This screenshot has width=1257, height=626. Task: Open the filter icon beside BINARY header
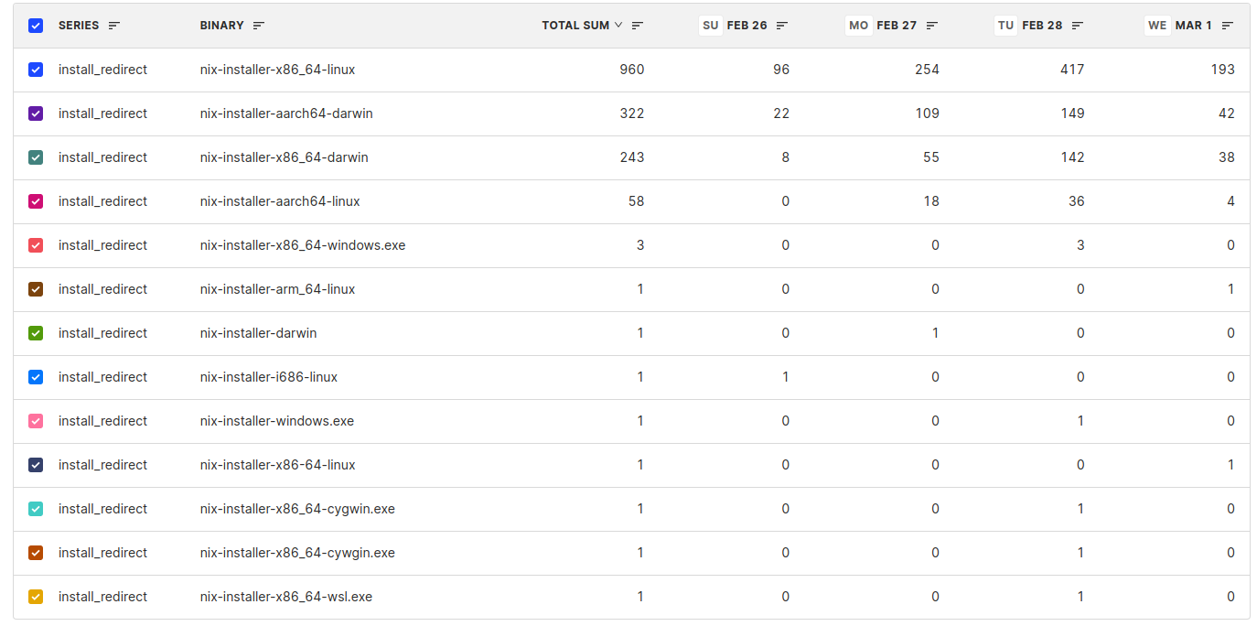pyautogui.click(x=259, y=26)
